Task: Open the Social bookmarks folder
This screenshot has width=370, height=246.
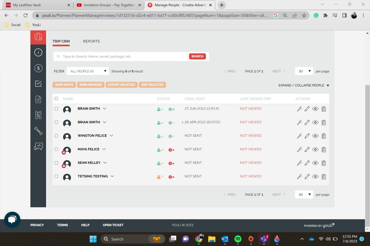Action: pos(13,25)
